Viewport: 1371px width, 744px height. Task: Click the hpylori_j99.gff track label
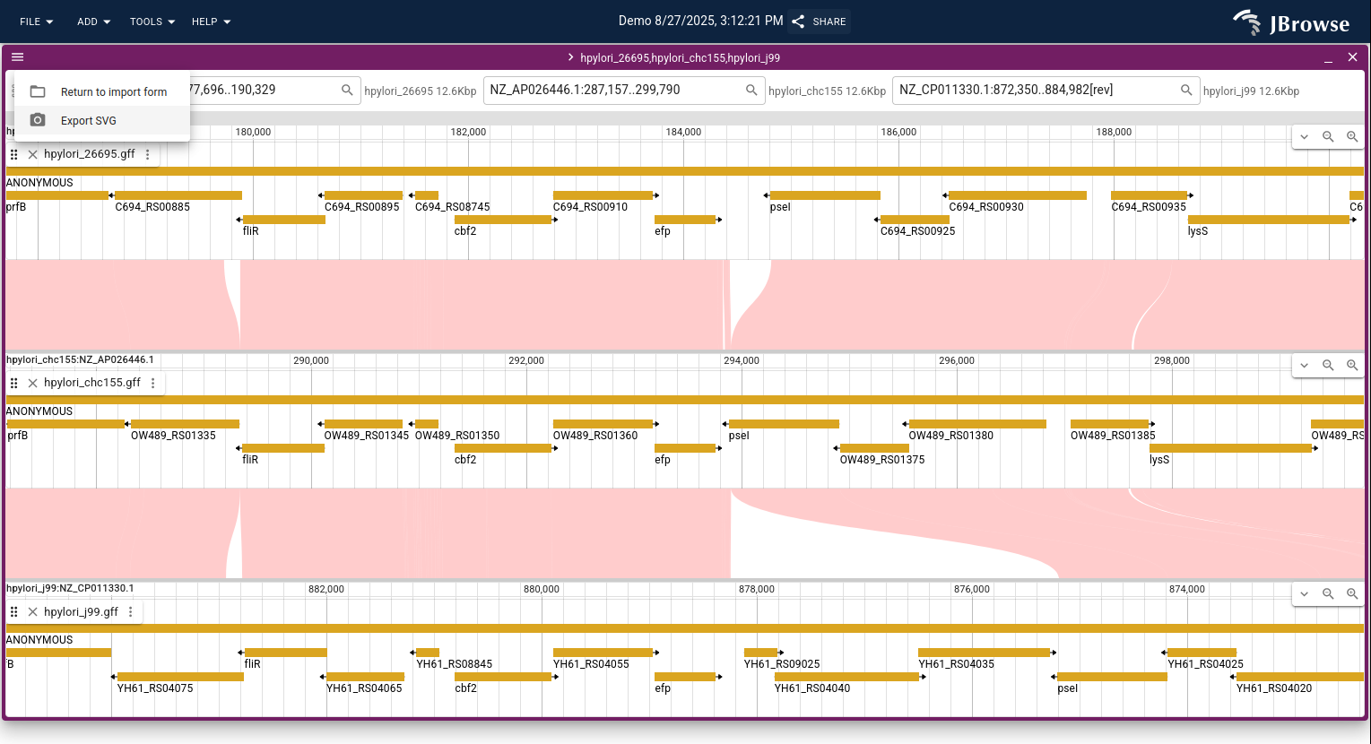coord(81,611)
